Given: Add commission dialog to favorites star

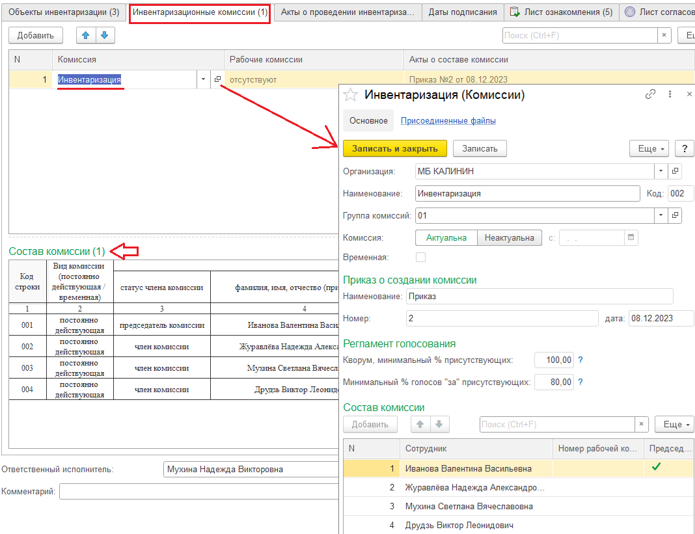Looking at the screenshot, I should [351, 94].
